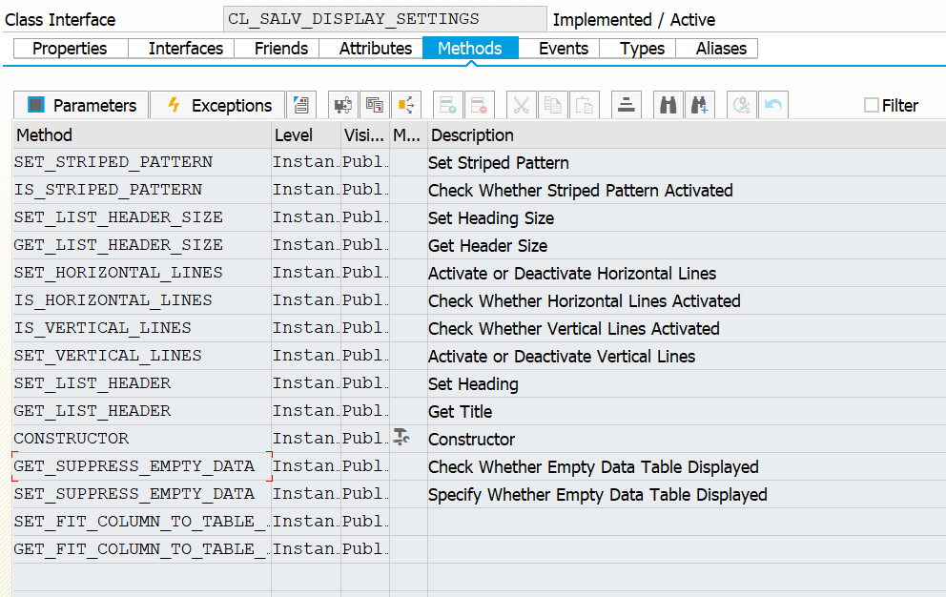
Task: Click the blue undo arrow icon
Action: click(773, 105)
